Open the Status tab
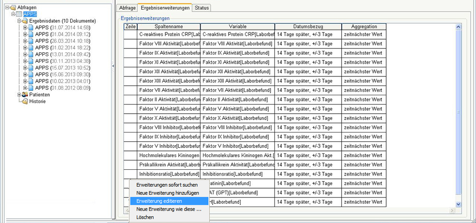Screen dimensions: 476x223 click(x=202, y=7)
